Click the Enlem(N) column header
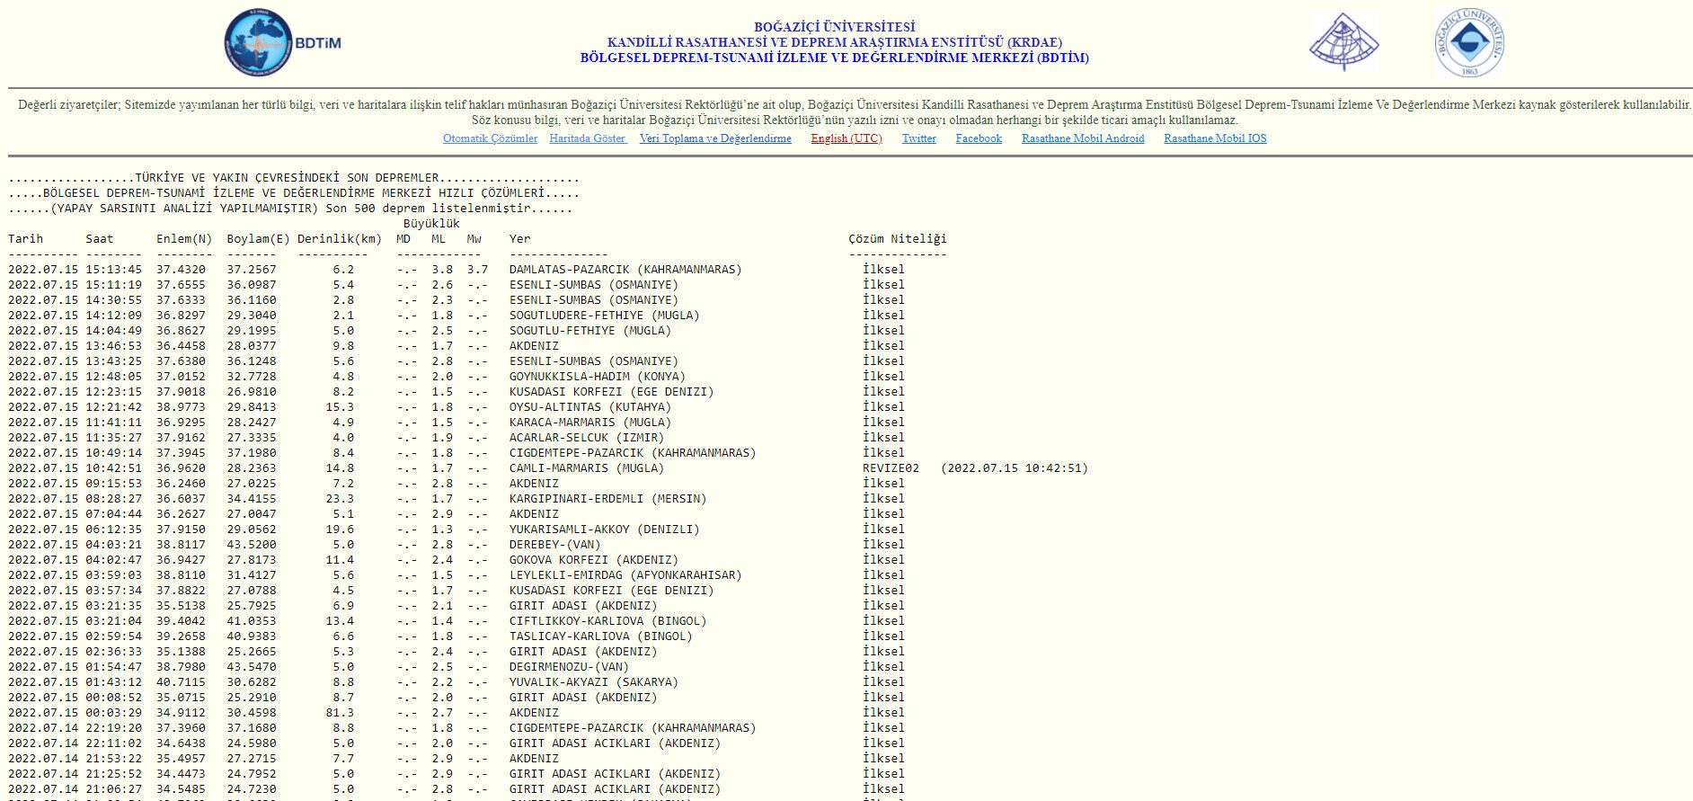 pyautogui.click(x=184, y=239)
